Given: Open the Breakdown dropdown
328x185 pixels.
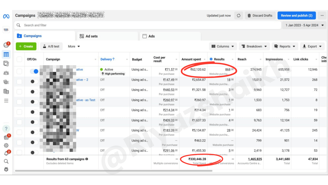Looking at the screenshot, I should 254,47.
